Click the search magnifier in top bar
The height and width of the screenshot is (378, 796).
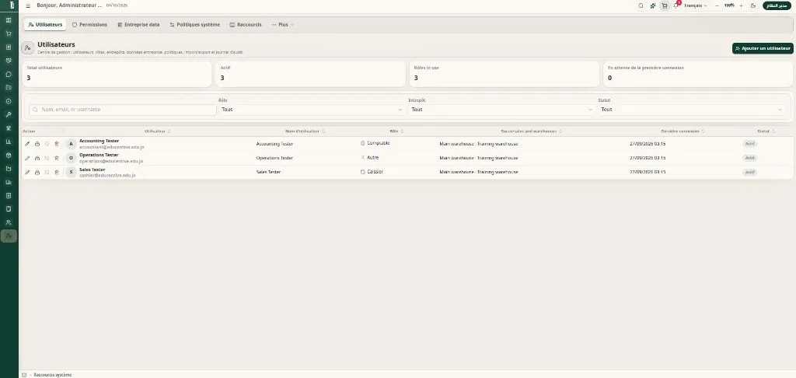641,5
